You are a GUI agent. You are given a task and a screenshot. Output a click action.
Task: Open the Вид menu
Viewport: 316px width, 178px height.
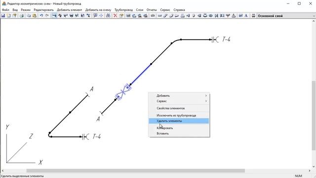(x=15, y=10)
